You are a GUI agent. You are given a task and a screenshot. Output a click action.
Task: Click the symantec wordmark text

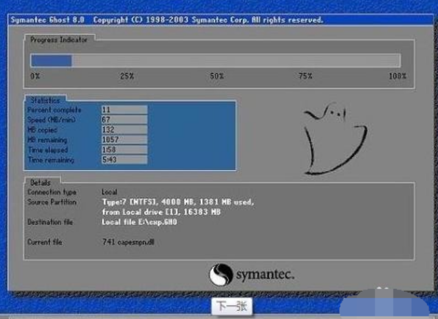265,274
